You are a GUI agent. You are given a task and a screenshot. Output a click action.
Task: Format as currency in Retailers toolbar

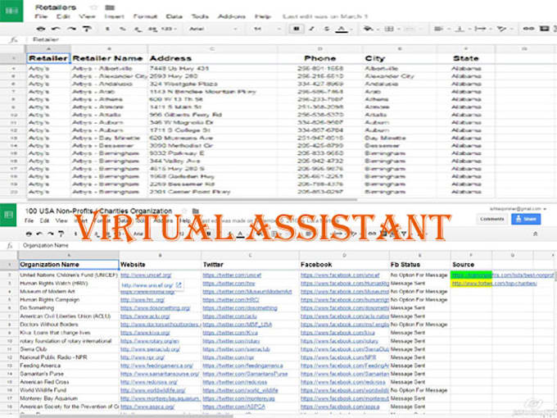[x=107, y=29]
